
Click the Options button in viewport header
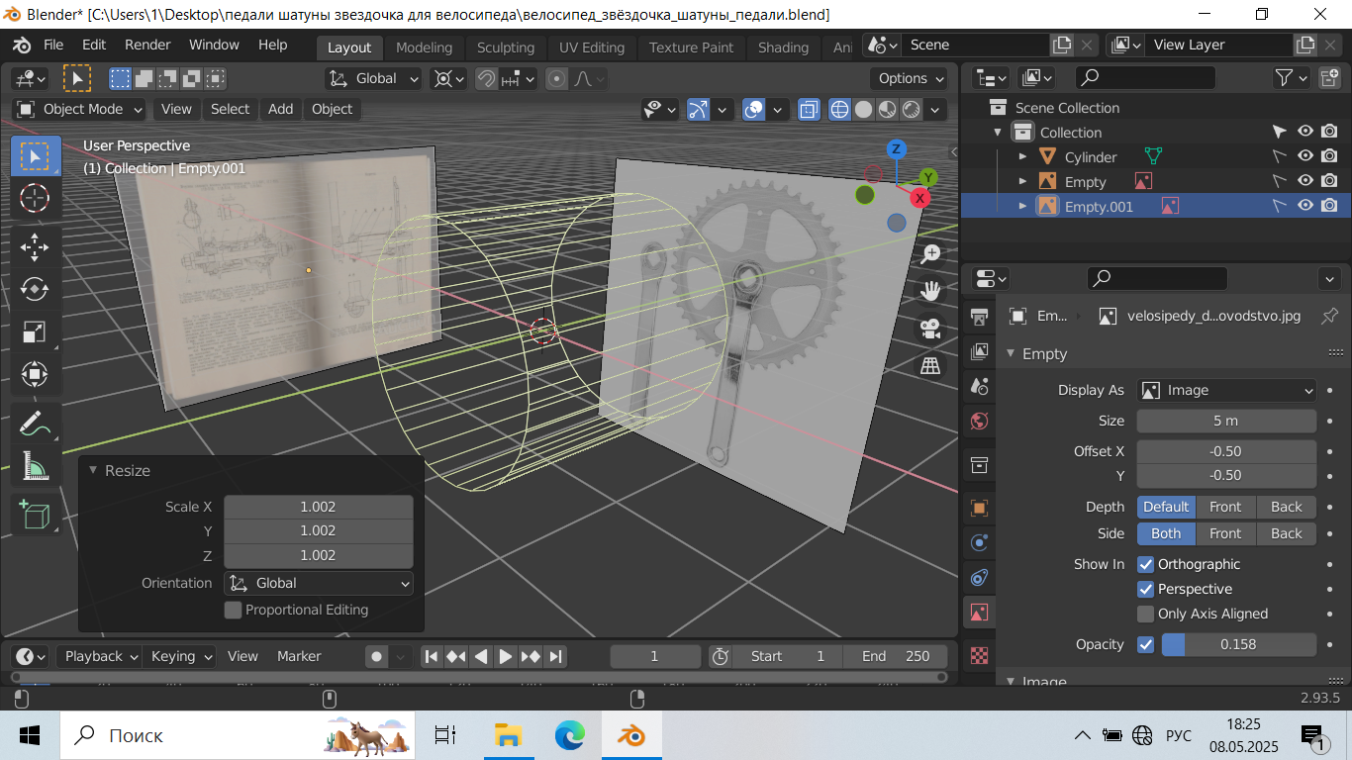(911, 78)
